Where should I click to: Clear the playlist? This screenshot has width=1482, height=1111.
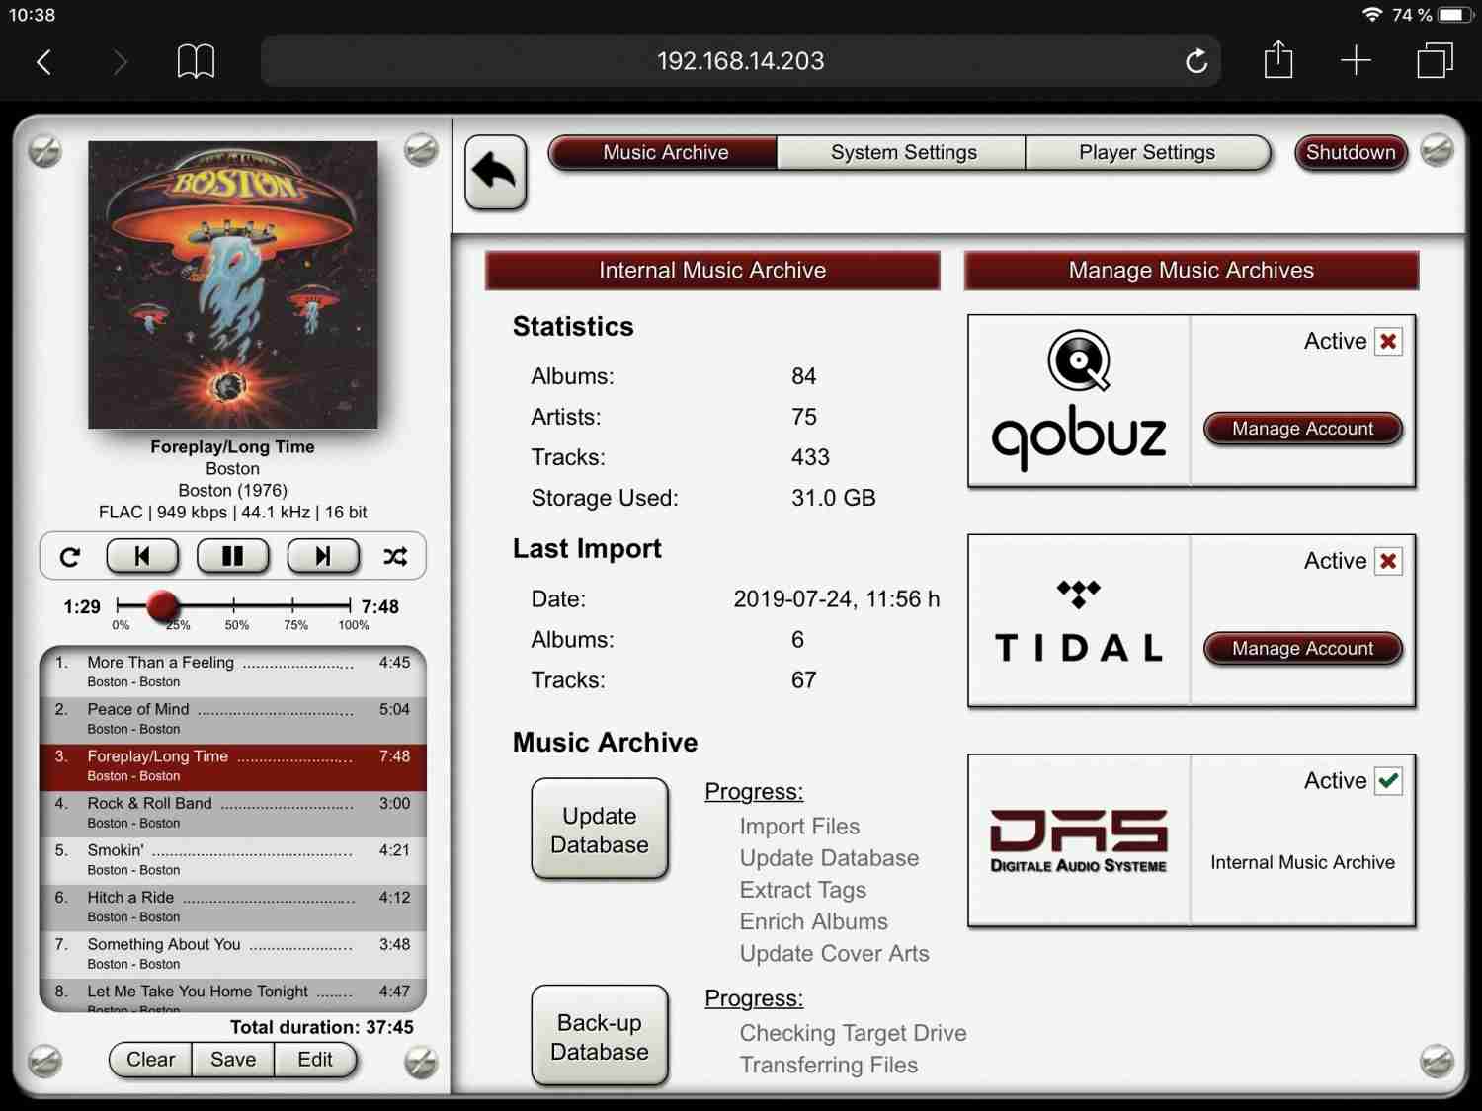tap(150, 1060)
